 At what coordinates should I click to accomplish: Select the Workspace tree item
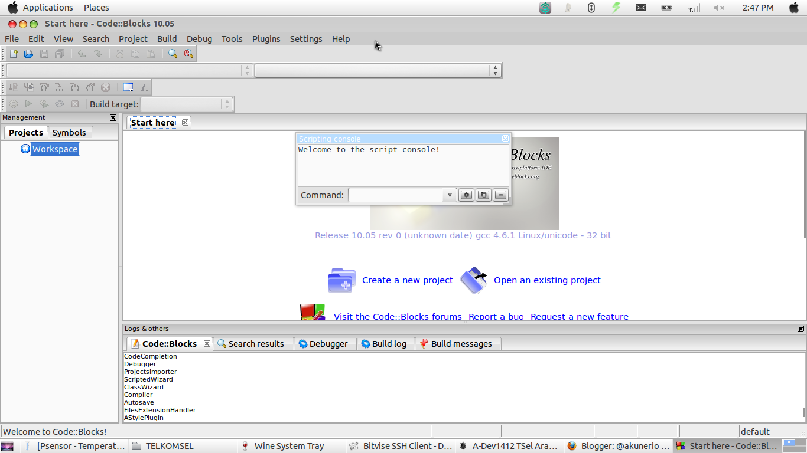click(x=55, y=149)
